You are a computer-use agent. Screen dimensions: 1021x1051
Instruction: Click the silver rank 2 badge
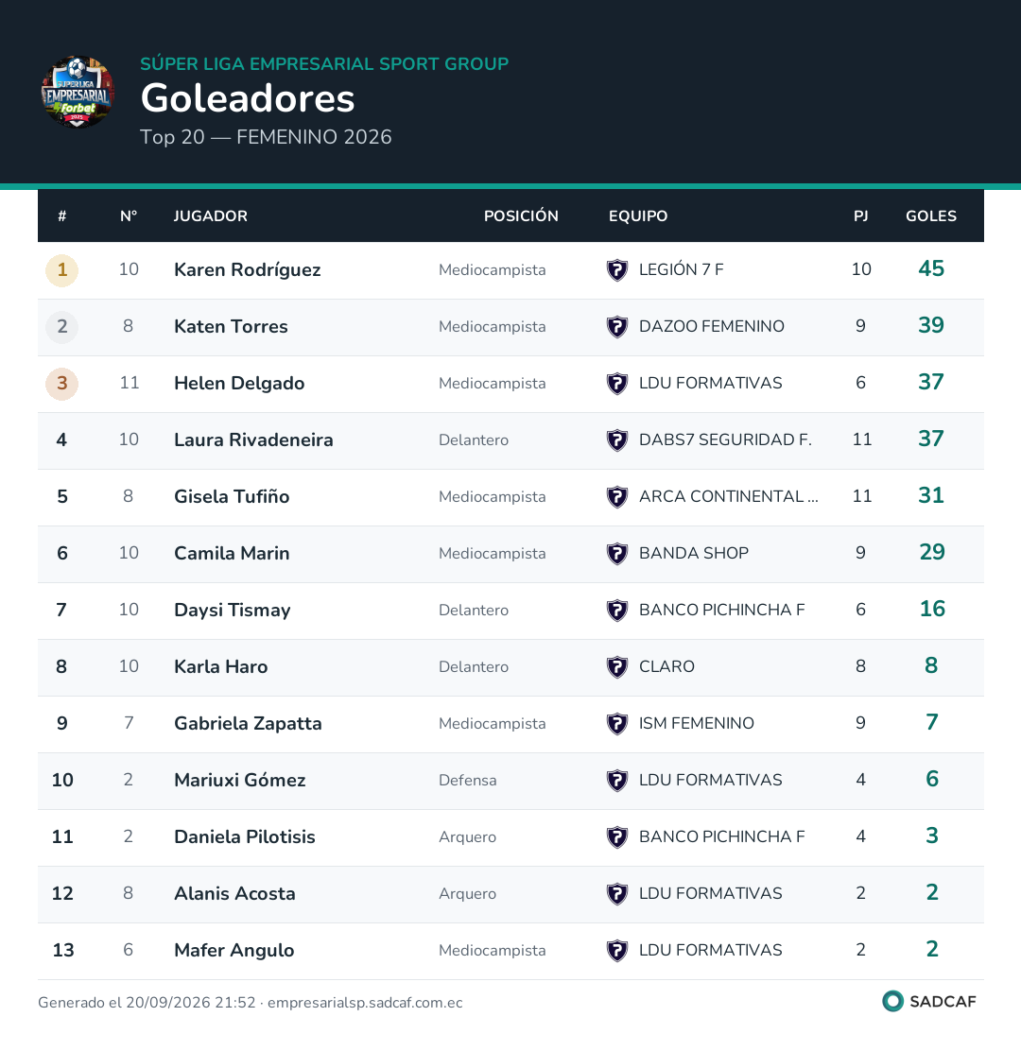(61, 327)
